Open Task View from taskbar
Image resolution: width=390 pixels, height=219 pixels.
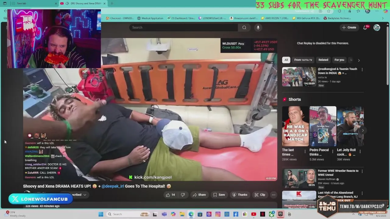pos(155,214)
